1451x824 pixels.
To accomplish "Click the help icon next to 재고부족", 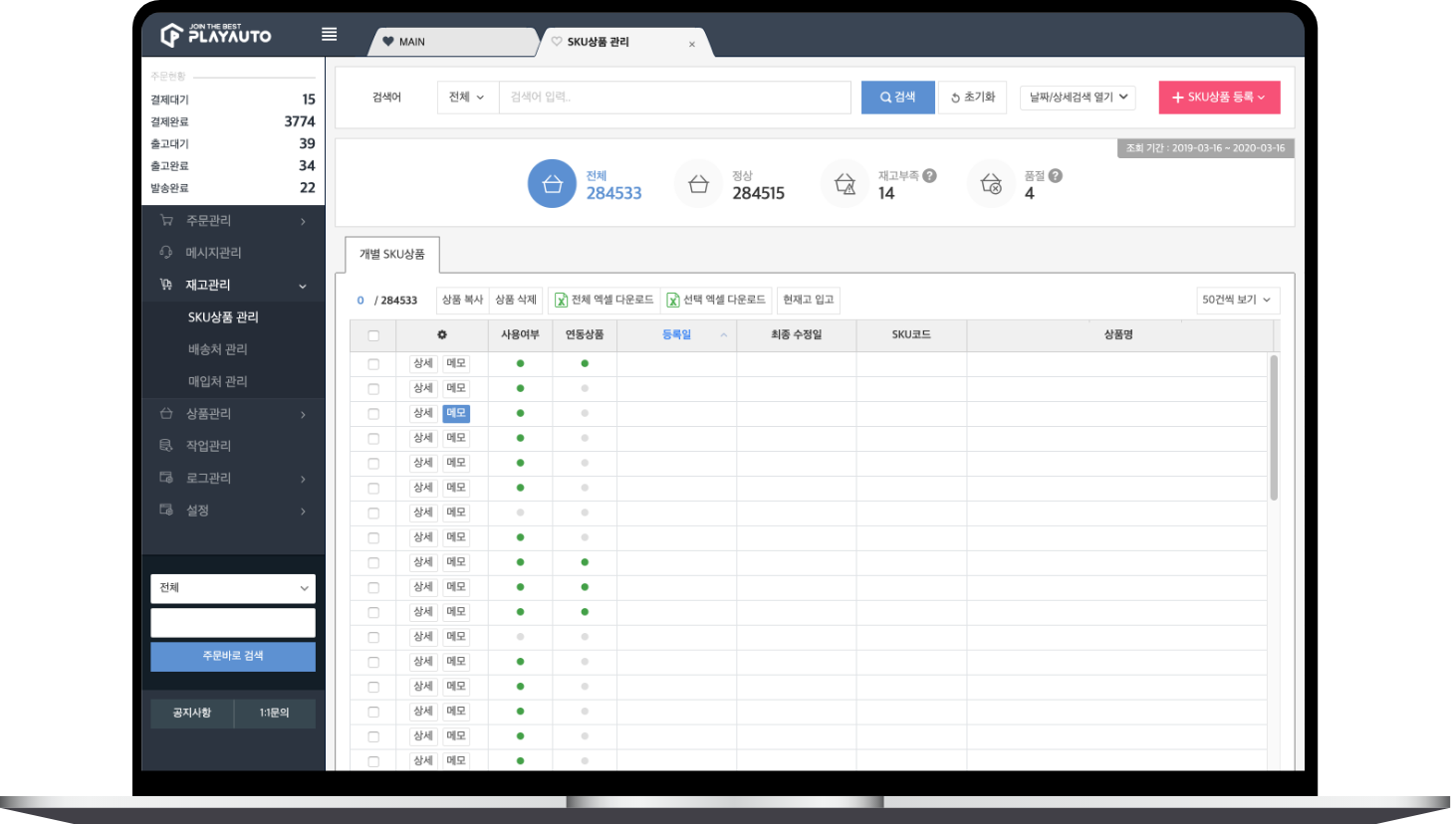I will (929, 176).
